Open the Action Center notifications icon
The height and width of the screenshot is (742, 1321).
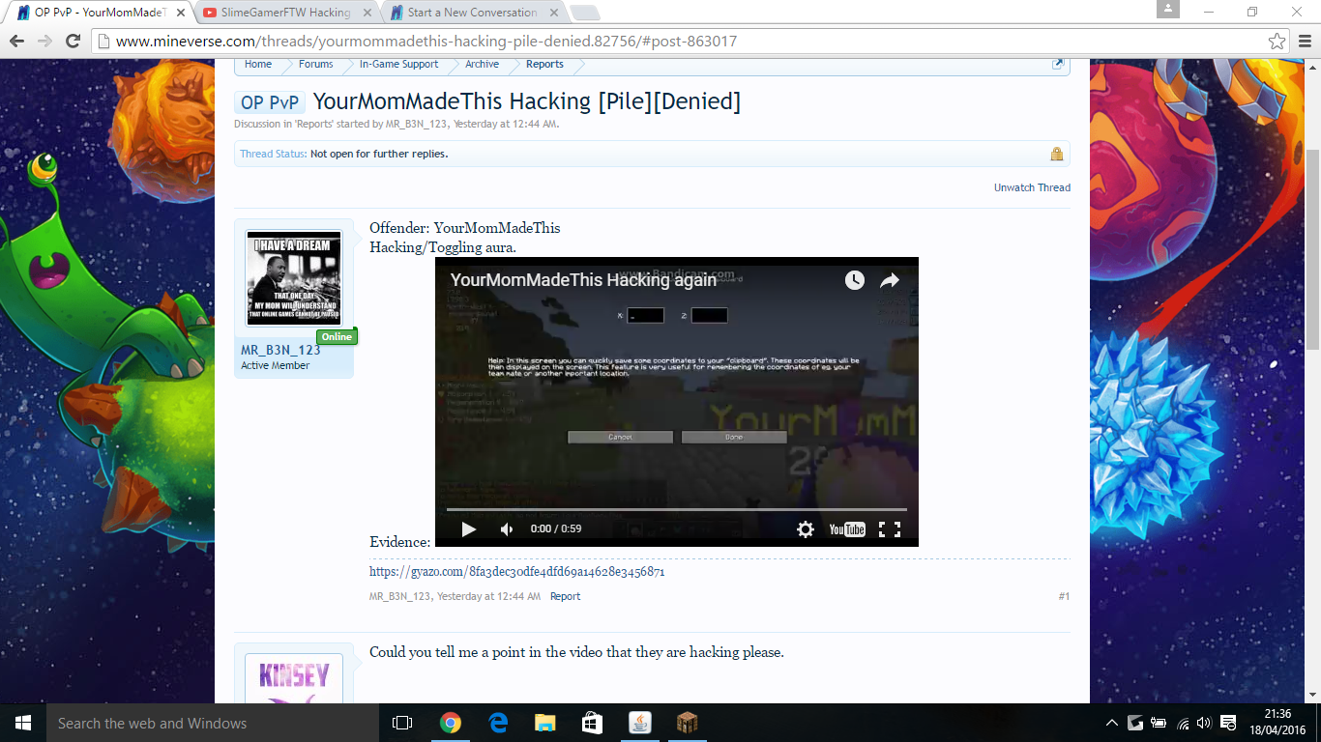coord(1228,723)
